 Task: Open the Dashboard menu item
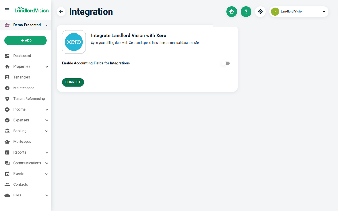[26, 56]
